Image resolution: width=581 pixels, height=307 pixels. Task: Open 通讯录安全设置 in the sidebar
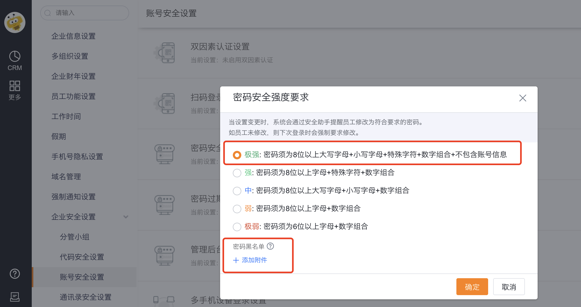click(x=85, y=297)
